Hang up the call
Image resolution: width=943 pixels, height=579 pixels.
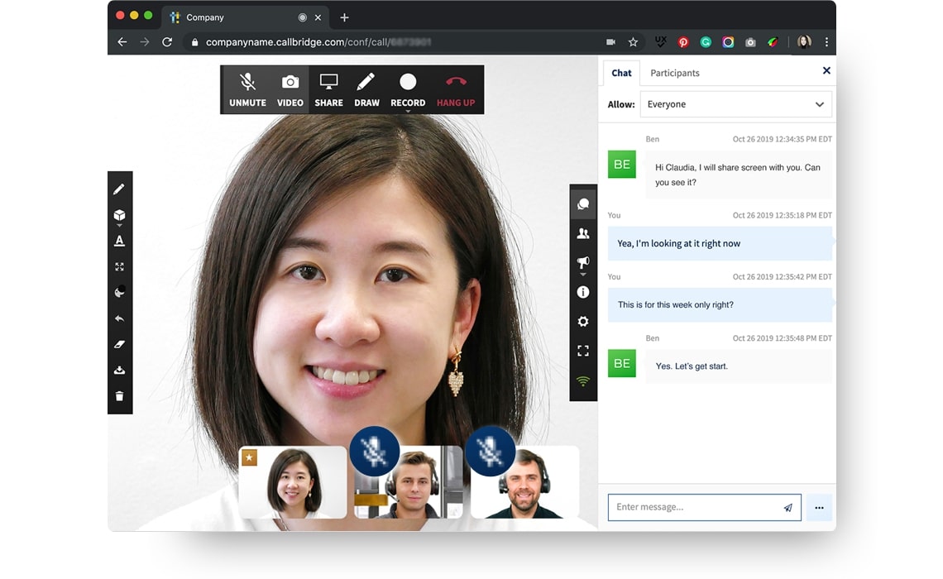click(x=456, y=89)
